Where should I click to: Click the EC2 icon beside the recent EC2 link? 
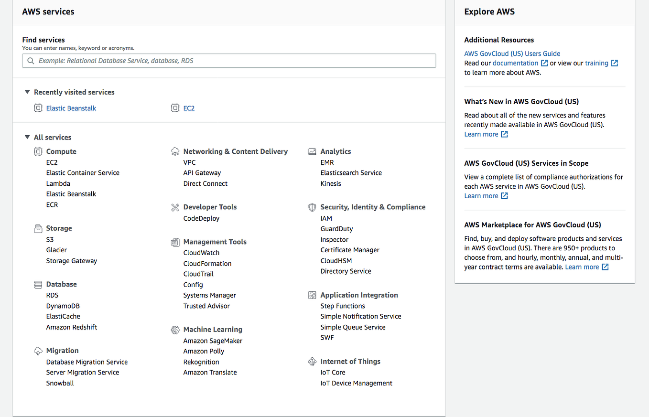click(174, 108)
